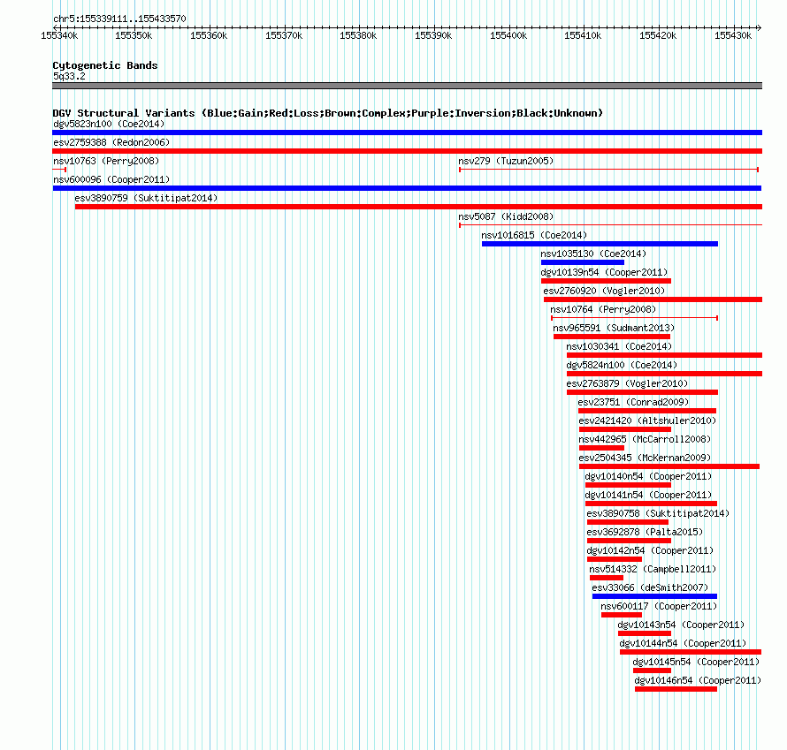This screenshot has height=750, width=787.
Task: Click the 155340k ruler tick label
Action: tap(59, 35)
